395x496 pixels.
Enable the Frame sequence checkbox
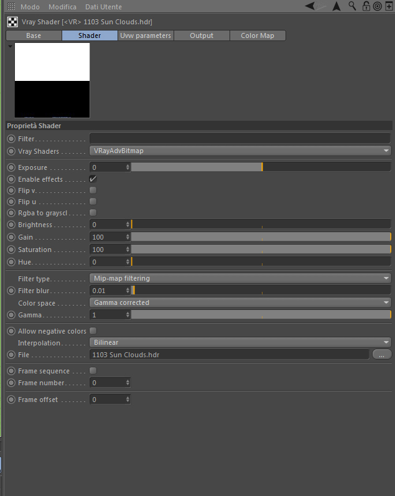tap(93, 370)
